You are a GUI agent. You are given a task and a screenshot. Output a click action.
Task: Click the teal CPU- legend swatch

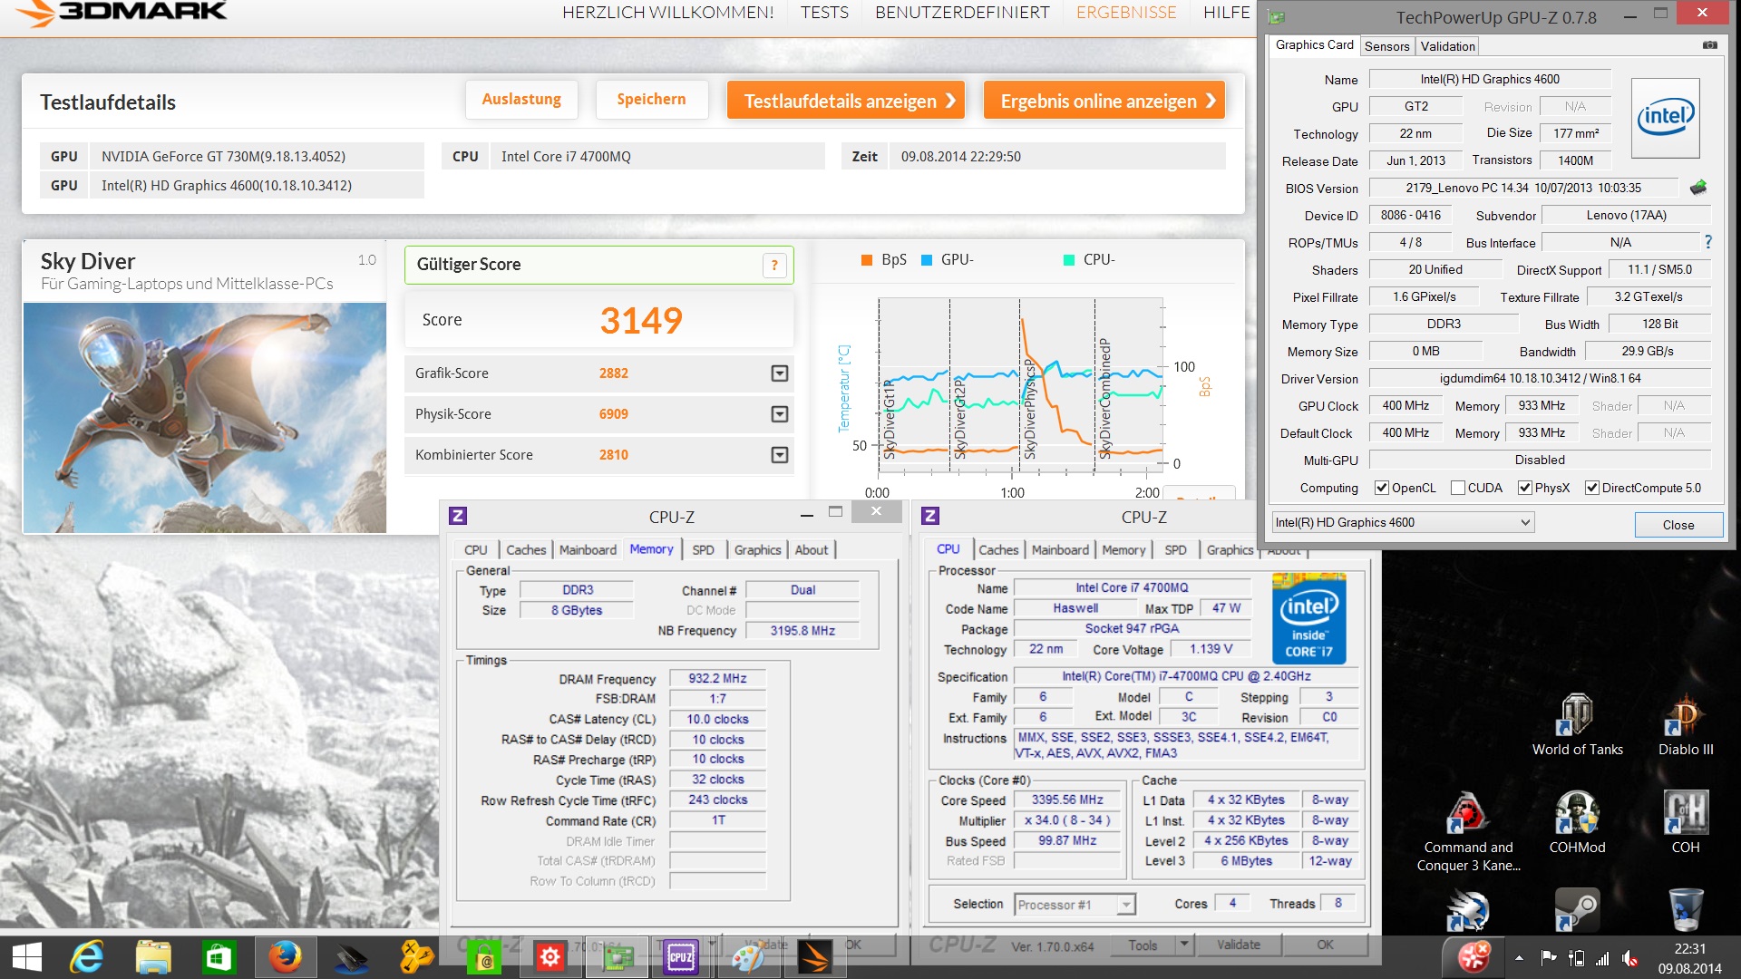[x=1069, y=260]
